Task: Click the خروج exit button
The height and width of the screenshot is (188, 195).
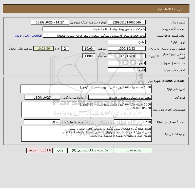Action: 33,150
